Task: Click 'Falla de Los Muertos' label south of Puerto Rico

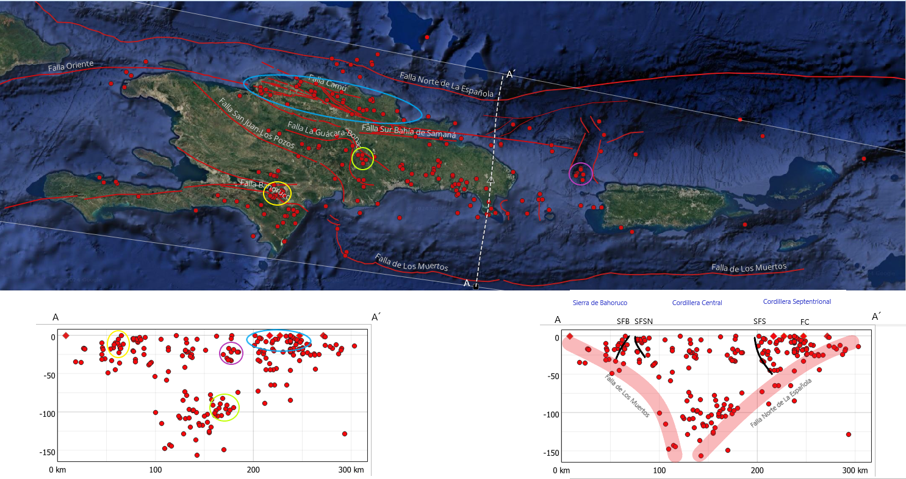Action: click(x=749, y=267)
